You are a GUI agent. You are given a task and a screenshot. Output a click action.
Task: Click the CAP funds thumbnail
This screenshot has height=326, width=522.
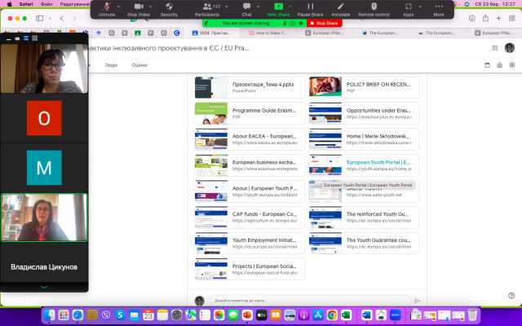coord(211,218)
